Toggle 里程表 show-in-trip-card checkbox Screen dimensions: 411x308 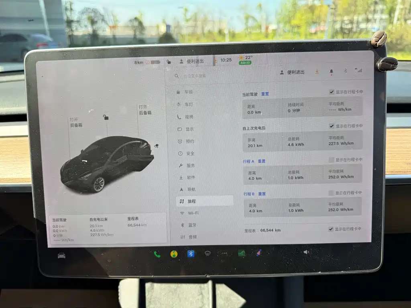[331, 229]
